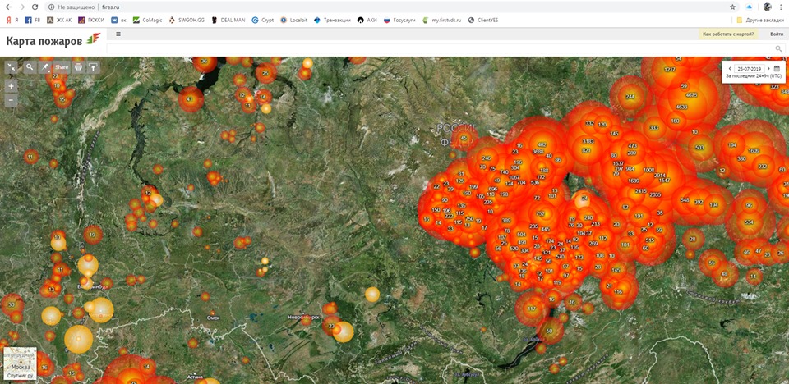Open the calendar date picker icon
The image size is (789, 384).
[777, 69]
